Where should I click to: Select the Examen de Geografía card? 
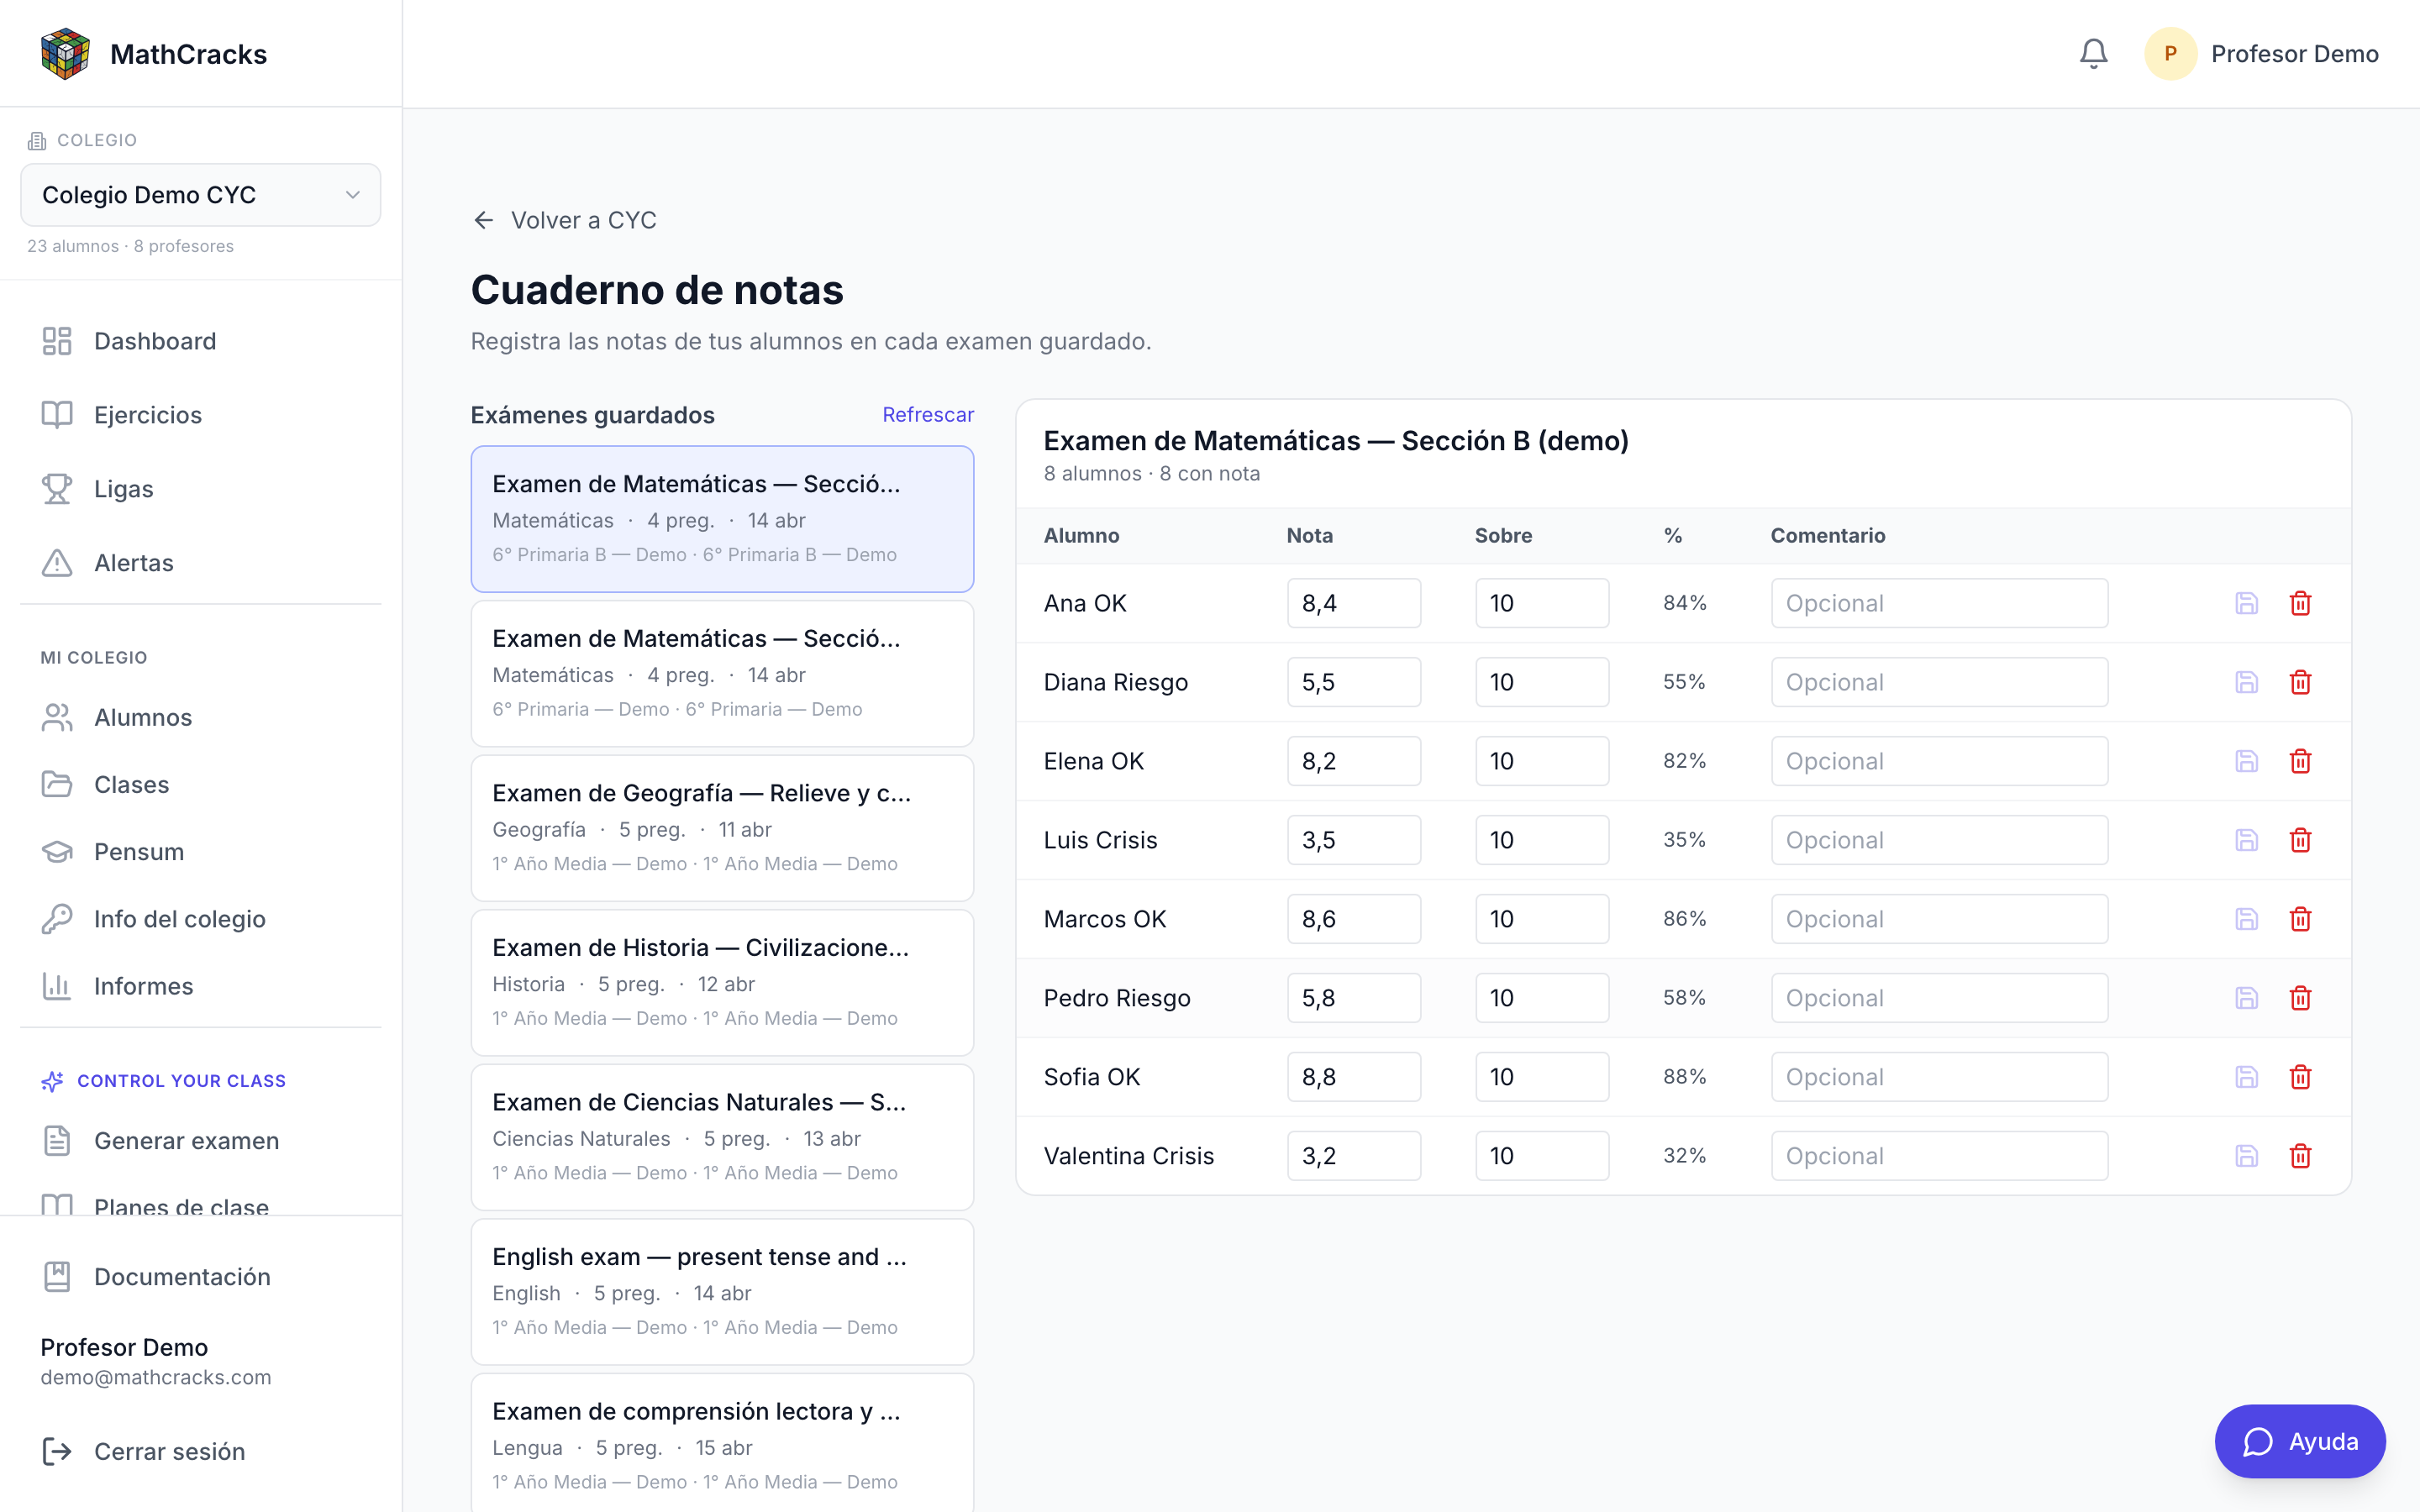click(722, 828)
